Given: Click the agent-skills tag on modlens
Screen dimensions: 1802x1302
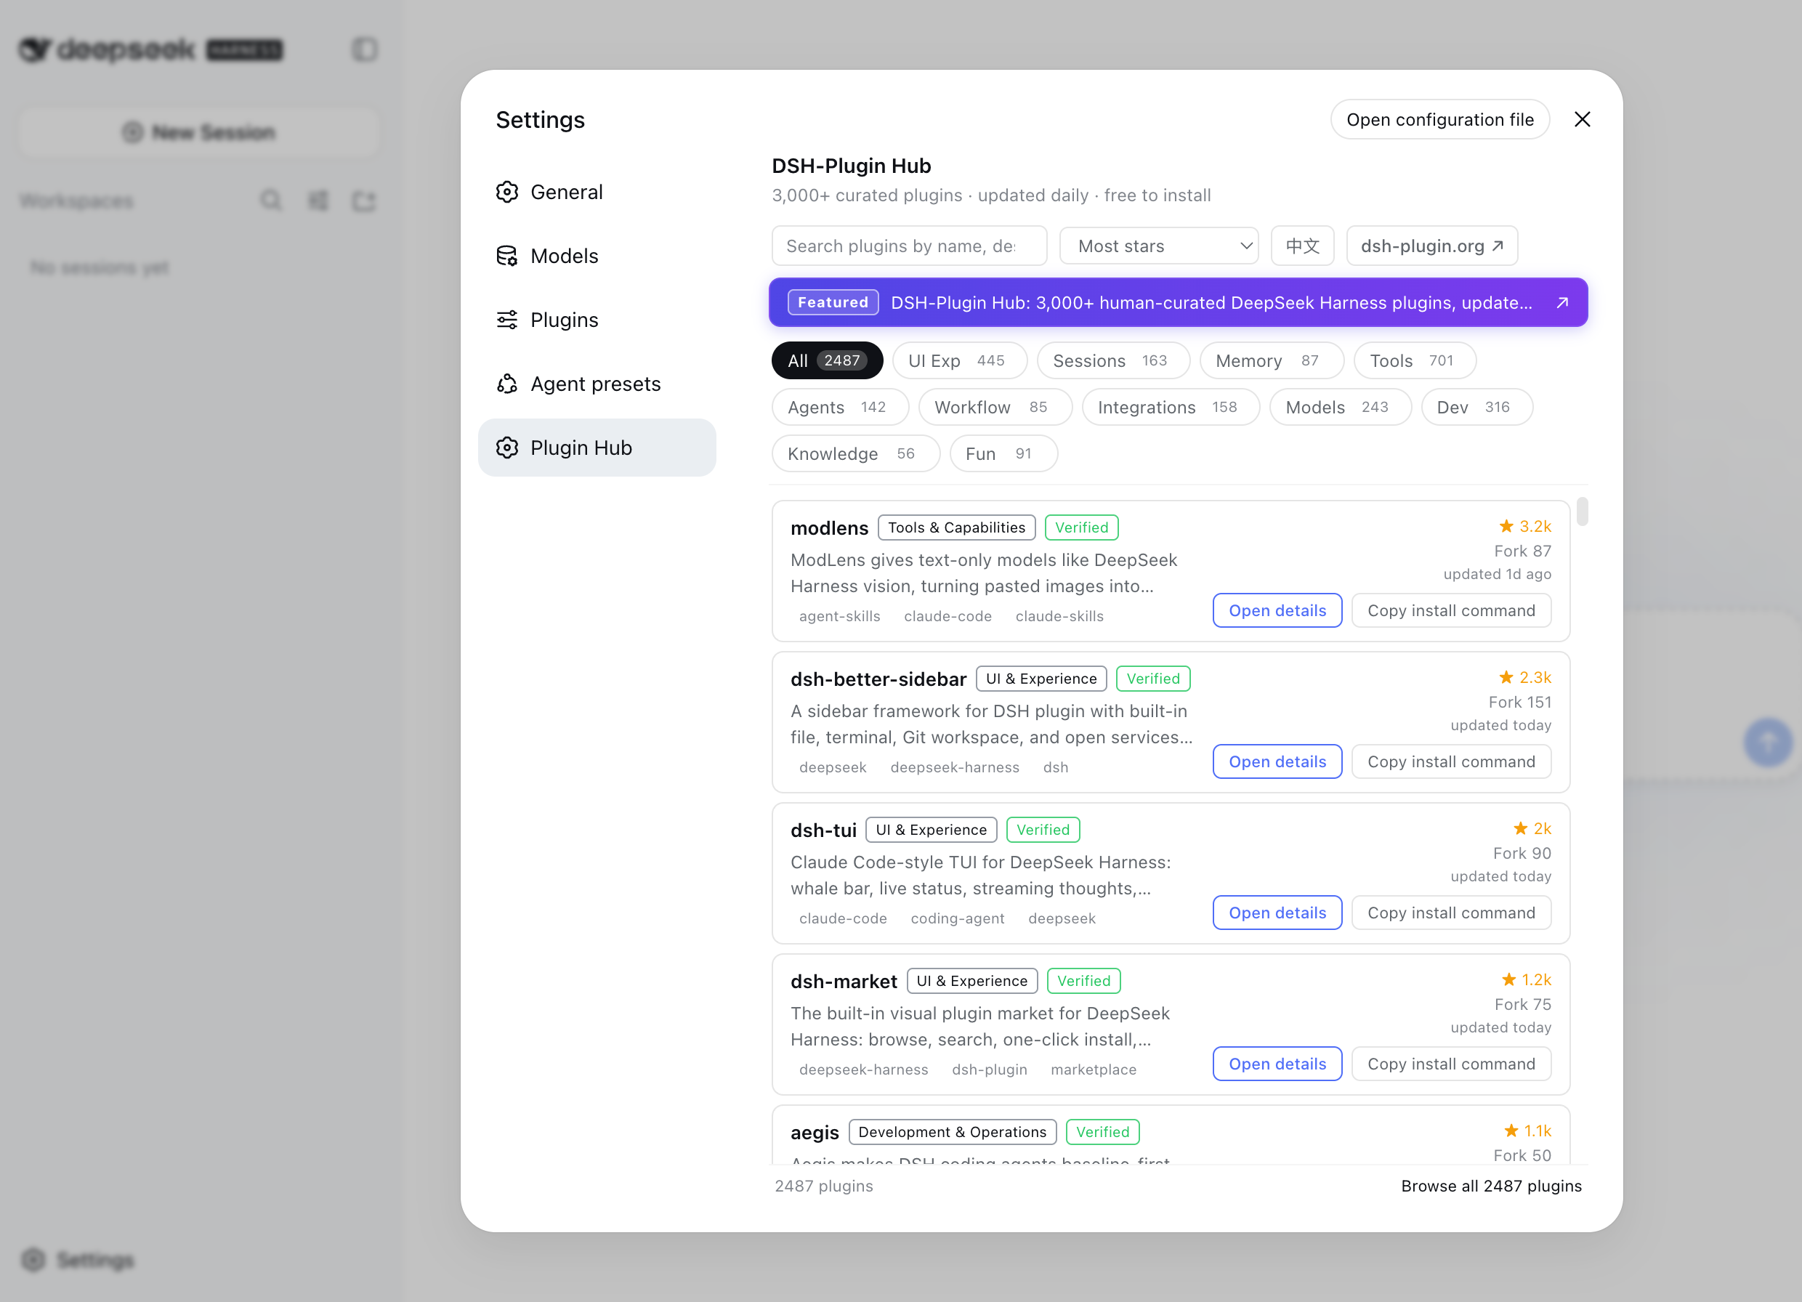Looking at the screenshot, I should tap(839, 615).
